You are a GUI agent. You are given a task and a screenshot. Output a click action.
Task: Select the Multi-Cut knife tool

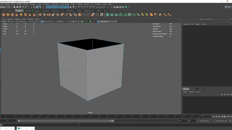pyautogui.click(x=66, y=15)
